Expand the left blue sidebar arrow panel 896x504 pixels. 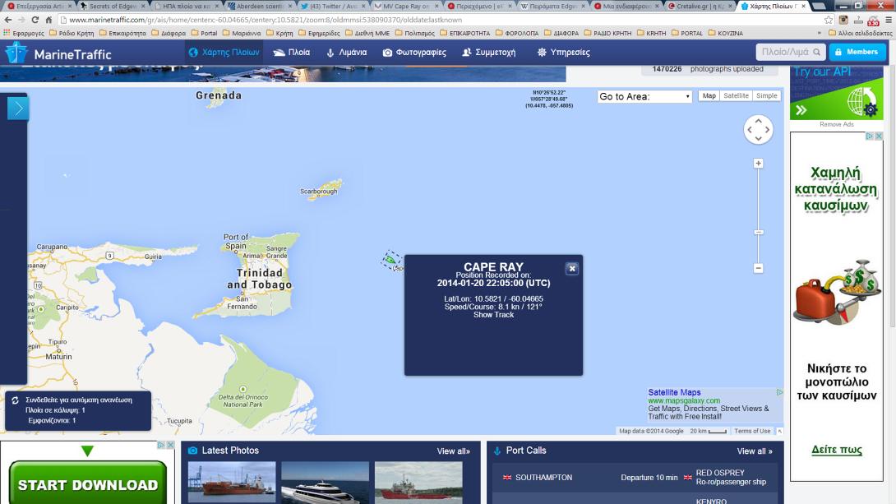point(18,109)
